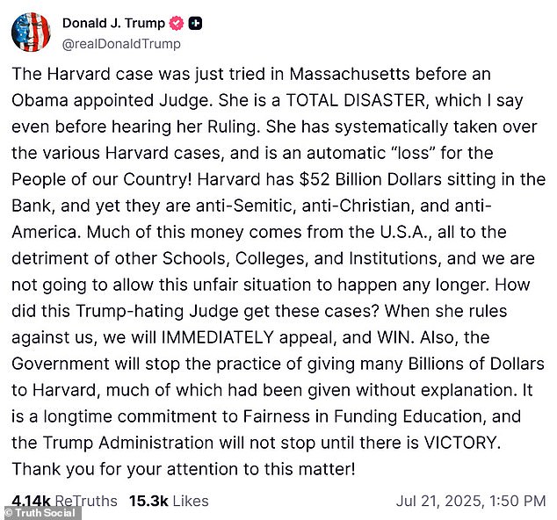
Task: Open the flag-painted profile avatar
Action: click(31, 32)
